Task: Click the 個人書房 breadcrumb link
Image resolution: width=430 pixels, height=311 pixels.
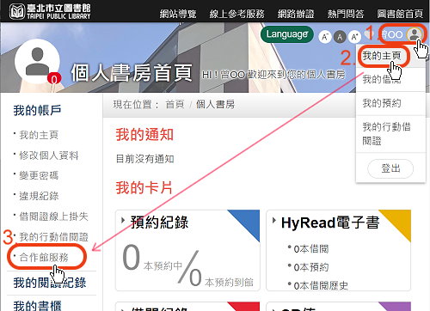Action: pos(215,105)
